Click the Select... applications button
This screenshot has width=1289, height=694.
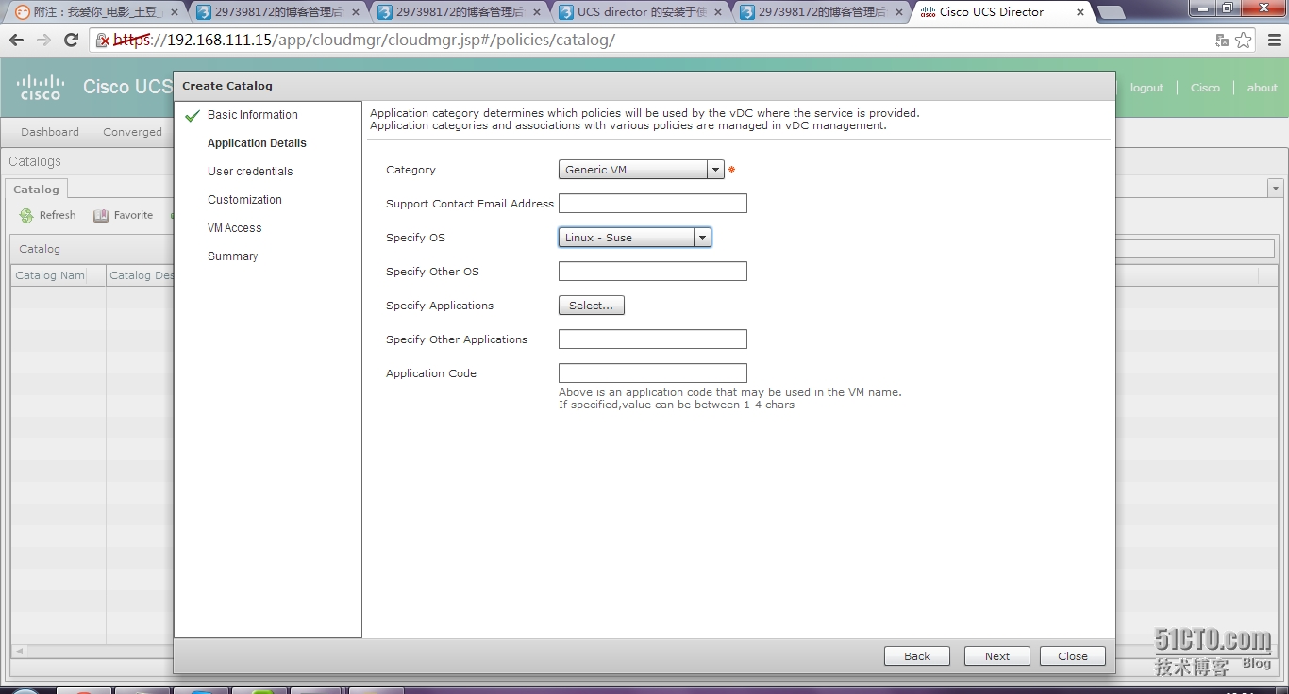pyautogui.click(x=592, y=306)
